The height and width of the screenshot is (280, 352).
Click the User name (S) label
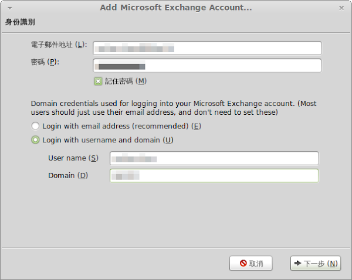73,158
